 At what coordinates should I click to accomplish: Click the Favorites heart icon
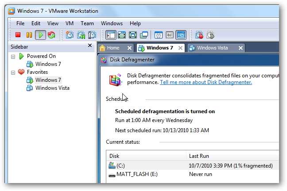click(21, 72)
